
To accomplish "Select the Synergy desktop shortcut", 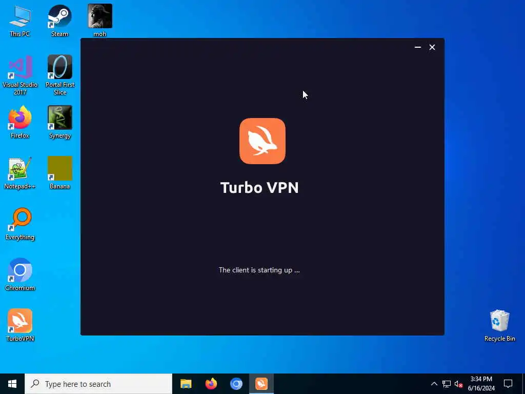I will [x=60, y=122].
